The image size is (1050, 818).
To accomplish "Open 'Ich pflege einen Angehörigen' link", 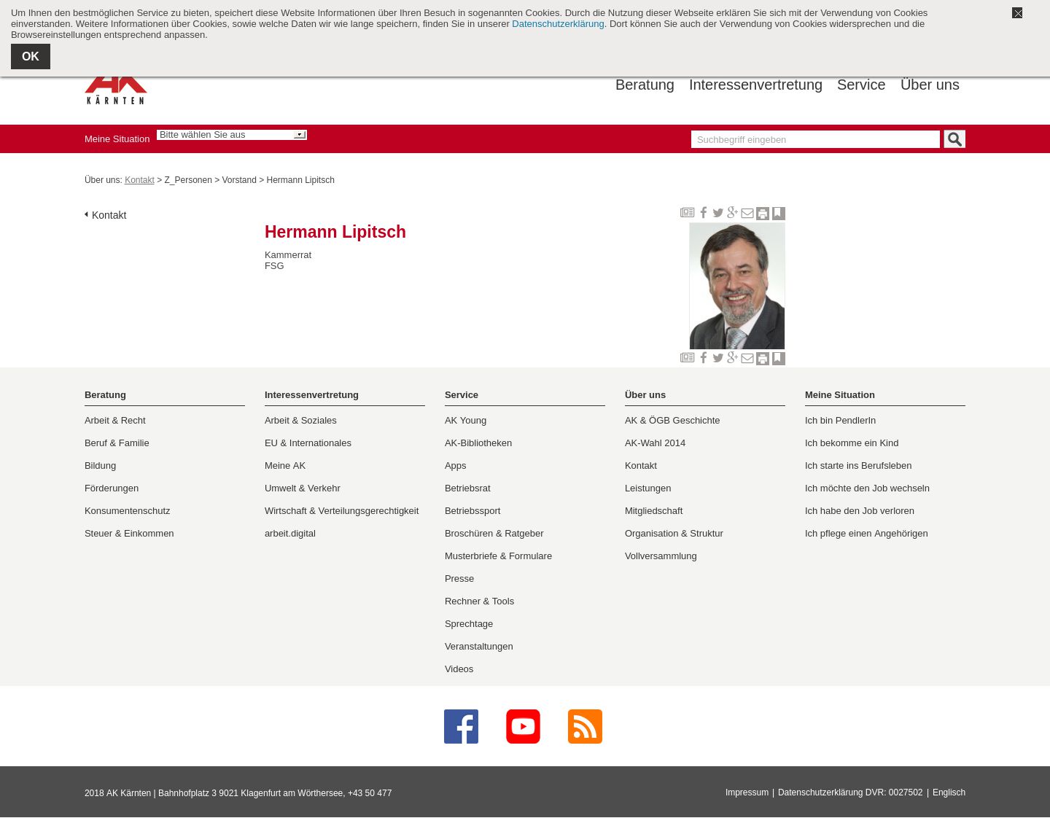I will pos(866,534).
